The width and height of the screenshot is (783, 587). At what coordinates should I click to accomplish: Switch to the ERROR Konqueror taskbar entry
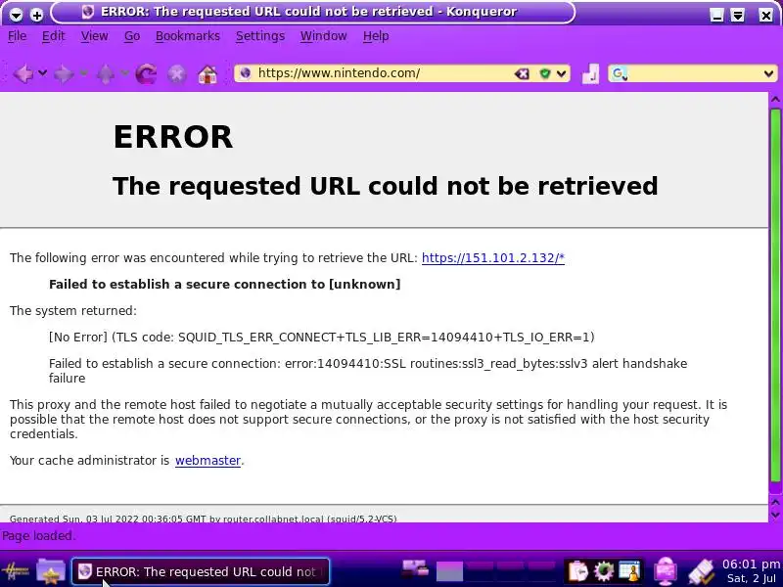pyautogui.click(x=201, y=571)
